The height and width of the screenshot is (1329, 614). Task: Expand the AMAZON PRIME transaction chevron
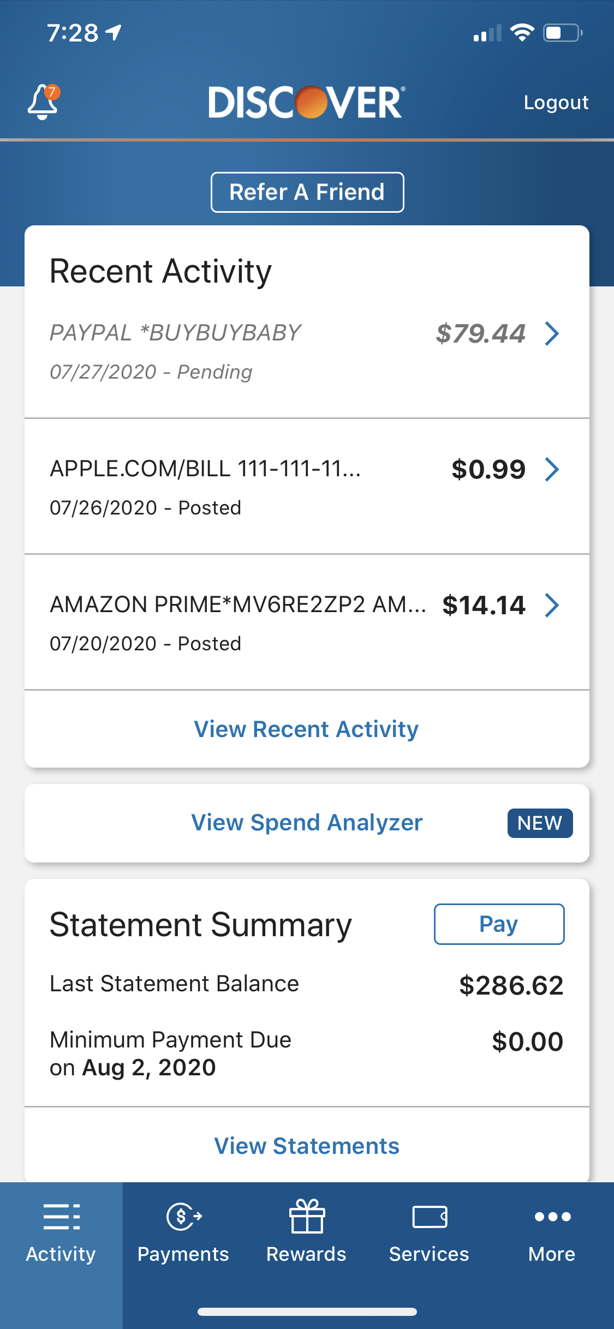tap(552, 605)
